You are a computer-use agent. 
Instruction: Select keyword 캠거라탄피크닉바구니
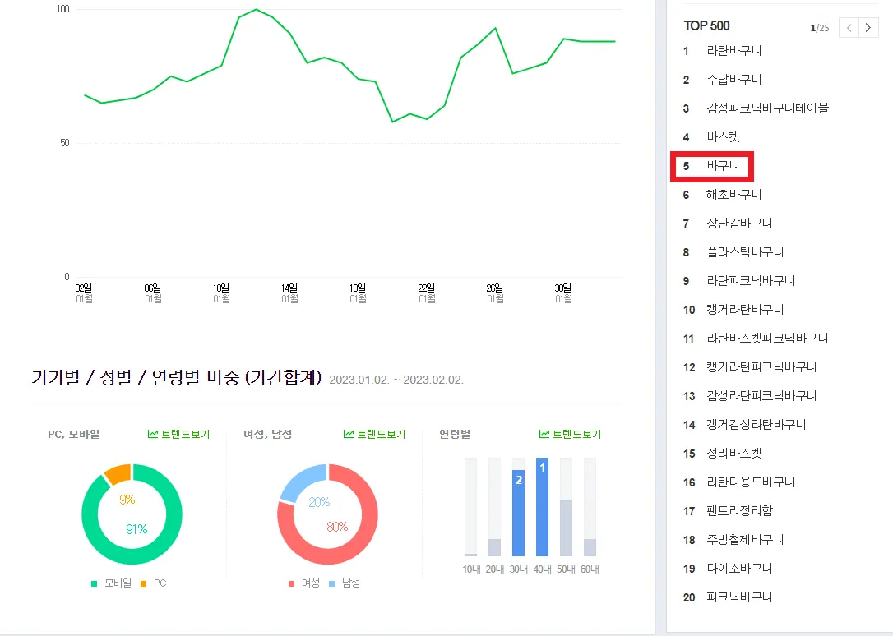762,367
